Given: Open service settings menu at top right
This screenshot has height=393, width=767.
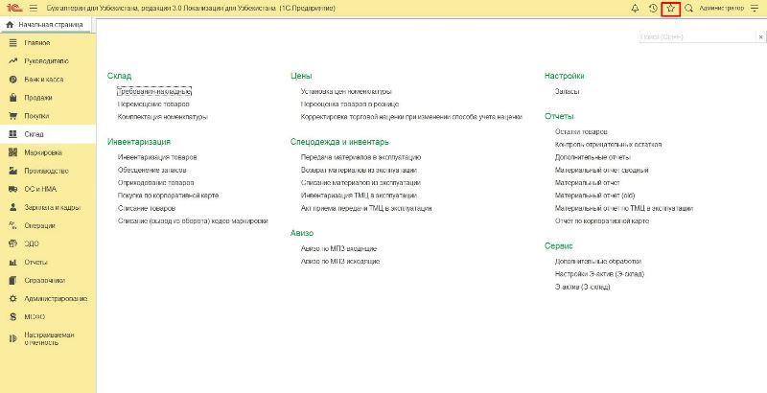Looking at the screenshot, I should pos(755,8).
